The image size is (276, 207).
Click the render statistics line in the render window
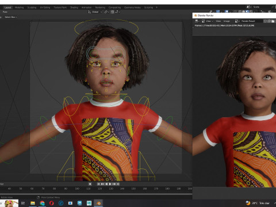point(224,25)
